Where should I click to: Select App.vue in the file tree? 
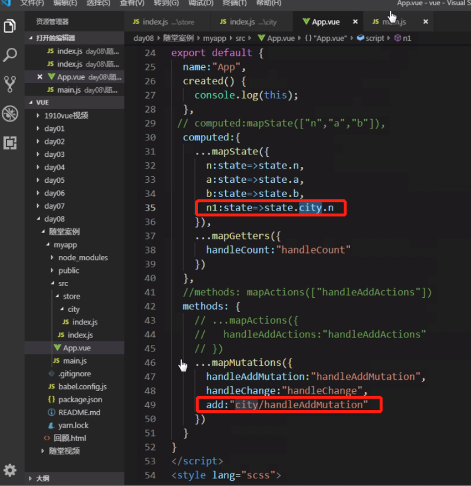[74, 348]
